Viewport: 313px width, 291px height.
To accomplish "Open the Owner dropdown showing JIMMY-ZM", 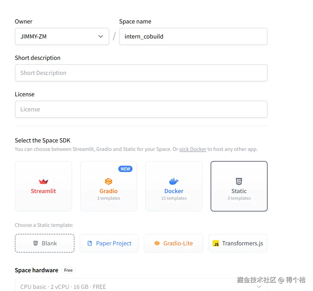I will point(62,36).
